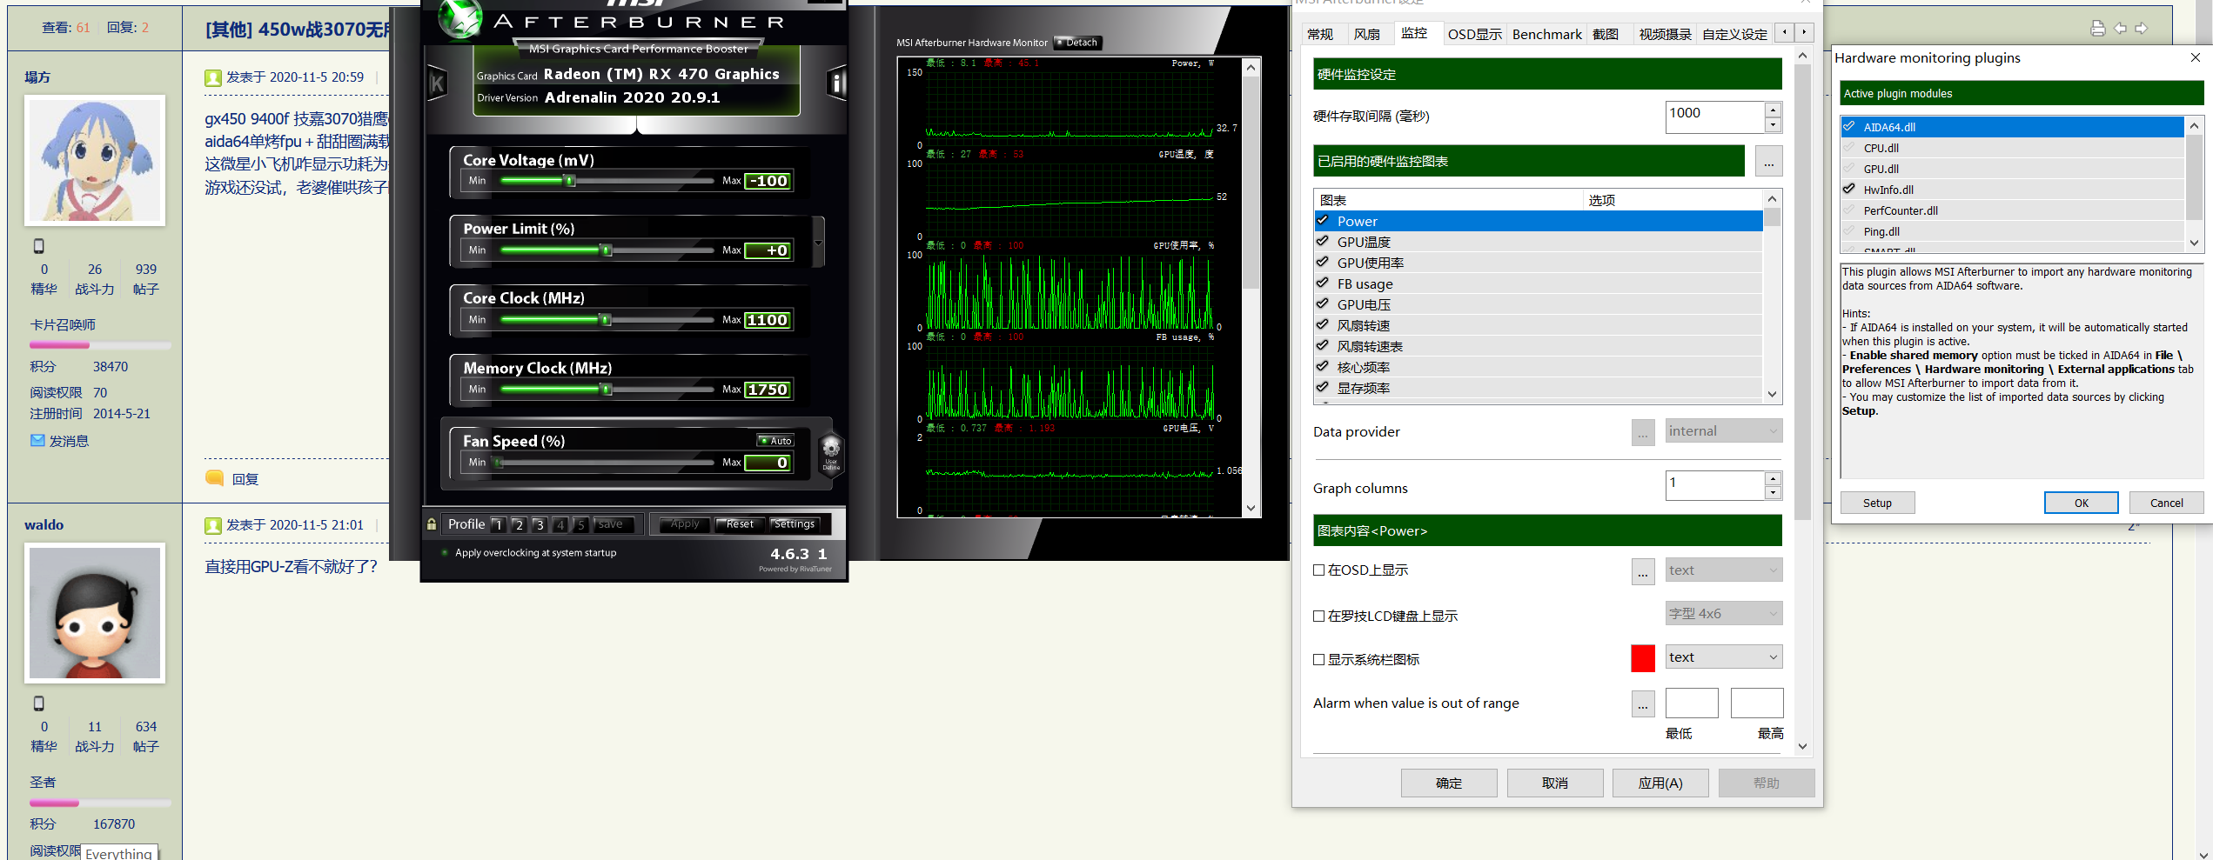Click the 确定 button in settings

(x=1449, y=783)
